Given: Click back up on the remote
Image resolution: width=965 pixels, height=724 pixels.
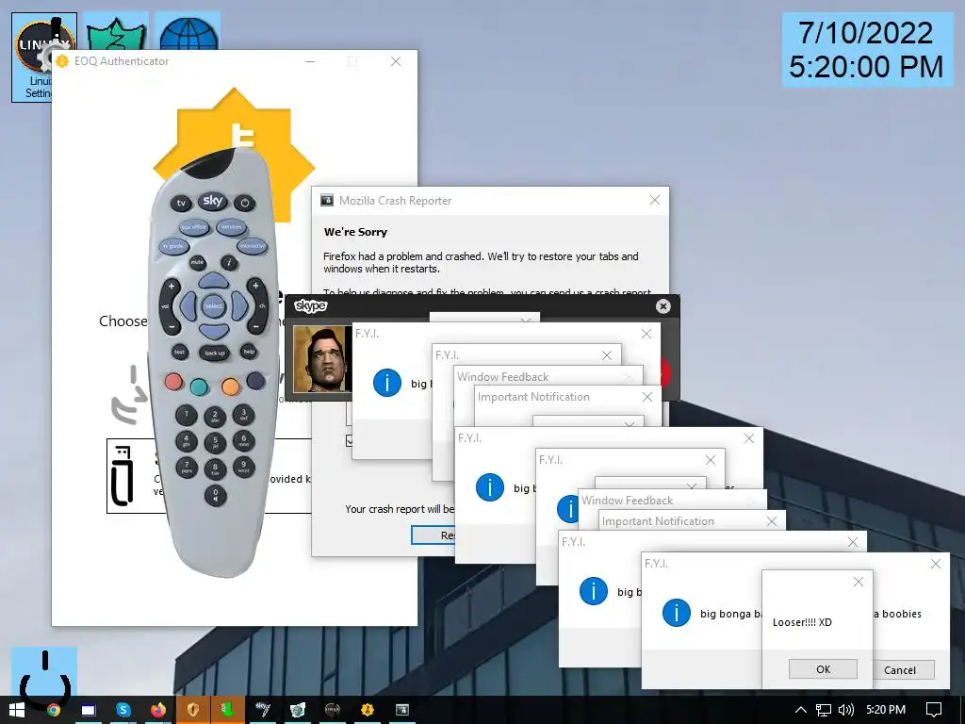Looking at the screenshot, I should (215, 354).
